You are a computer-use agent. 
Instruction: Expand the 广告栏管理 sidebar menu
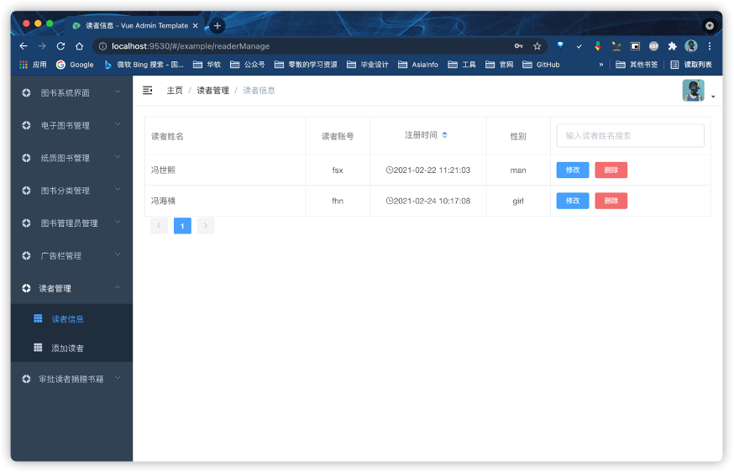[71, 255]
